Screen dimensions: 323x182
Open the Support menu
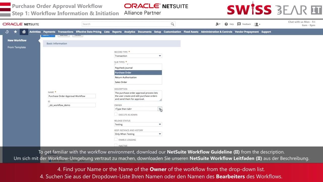[x=266, y=32]
